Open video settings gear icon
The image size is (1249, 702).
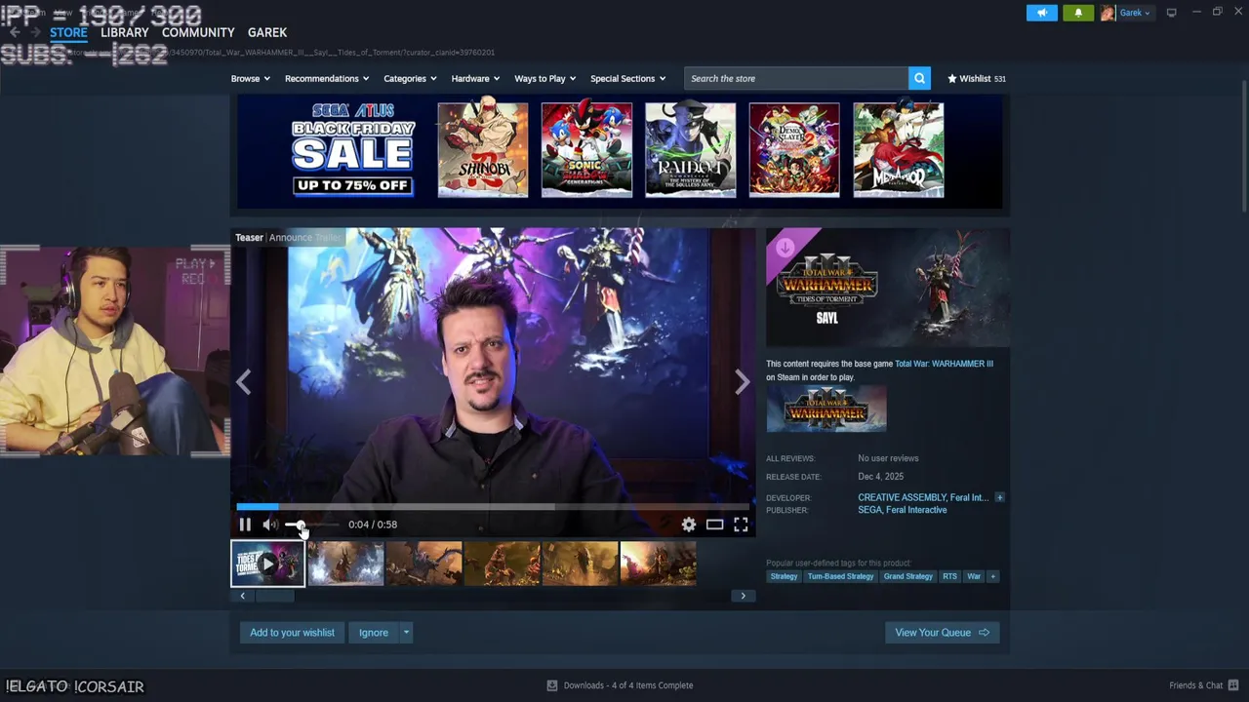pos(689,525)
